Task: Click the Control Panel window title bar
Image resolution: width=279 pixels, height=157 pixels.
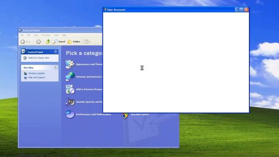Action: click(x=61, y=30)
